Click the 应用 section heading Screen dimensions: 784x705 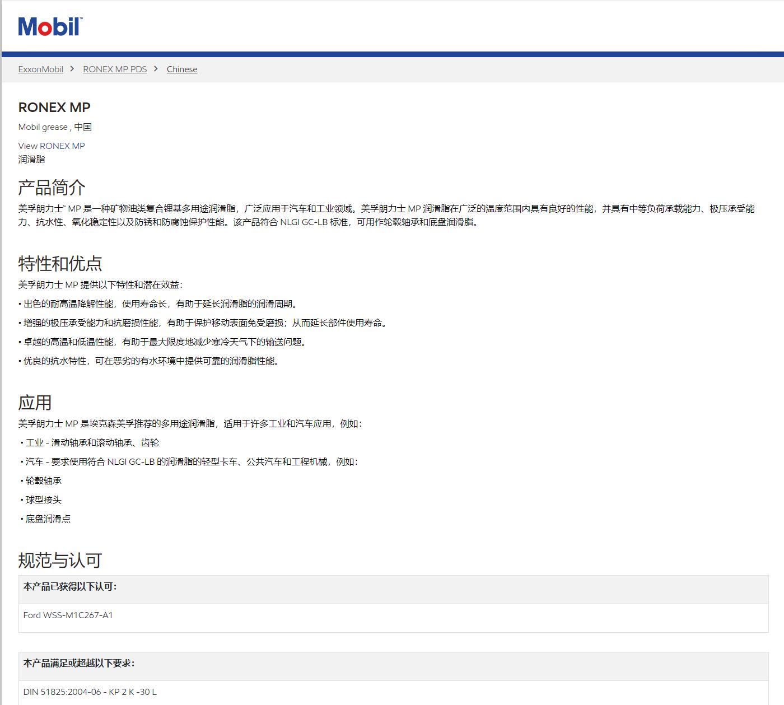click(35, 403)
